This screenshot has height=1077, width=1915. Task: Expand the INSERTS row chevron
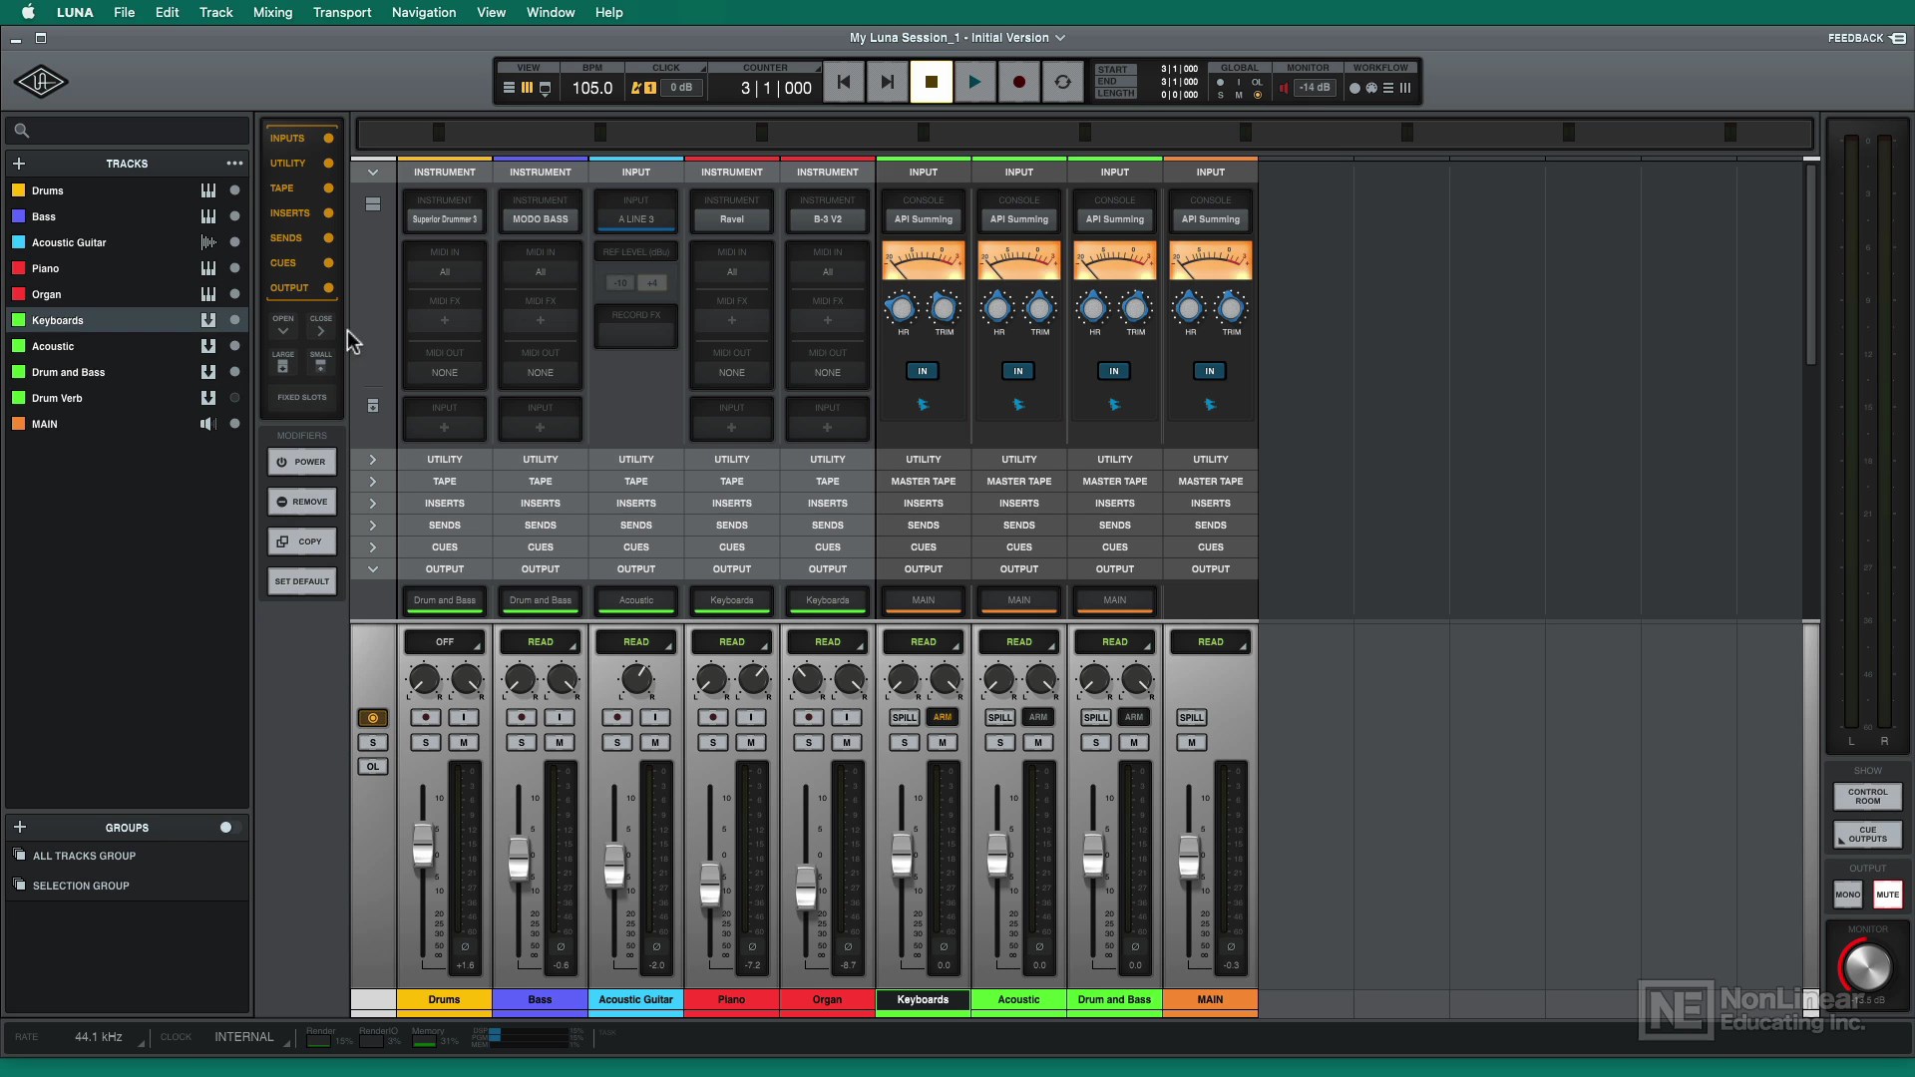pyautogui.click(x=373, y=504)
